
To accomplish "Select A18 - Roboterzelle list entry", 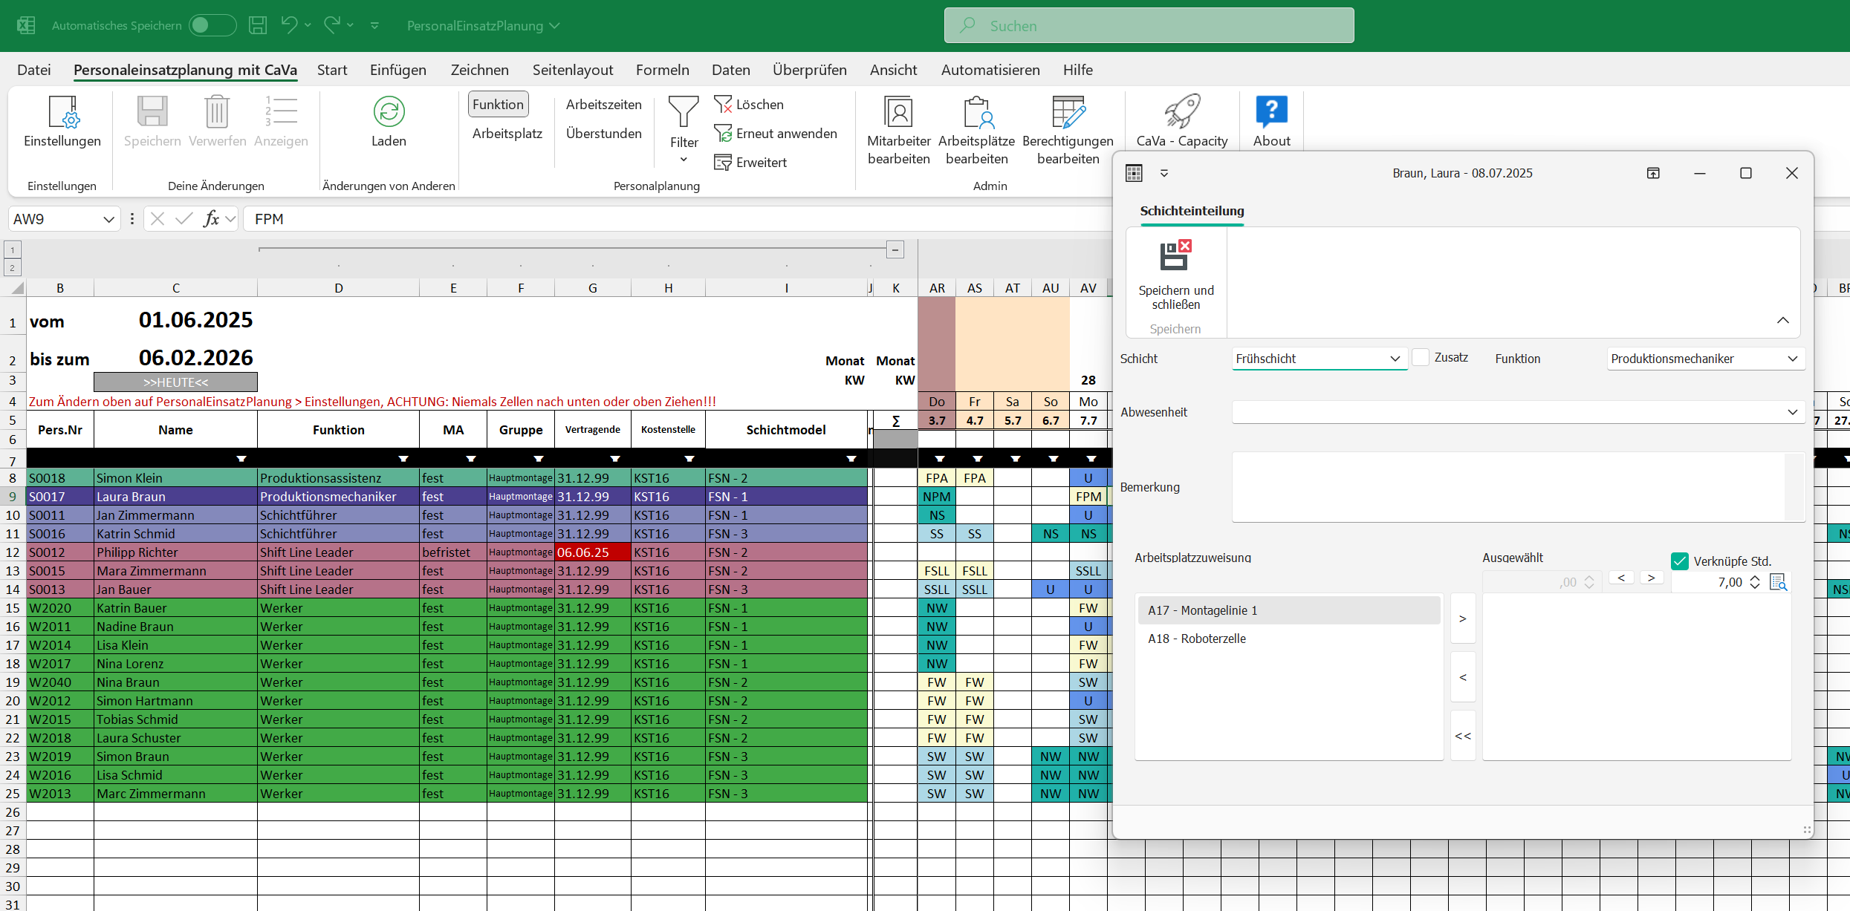I will [x=1196, y=639].
